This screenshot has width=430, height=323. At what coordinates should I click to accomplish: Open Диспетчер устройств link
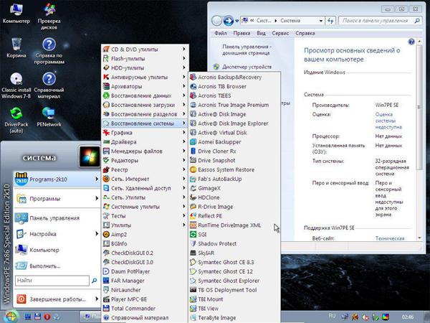(x=247, y=67)
